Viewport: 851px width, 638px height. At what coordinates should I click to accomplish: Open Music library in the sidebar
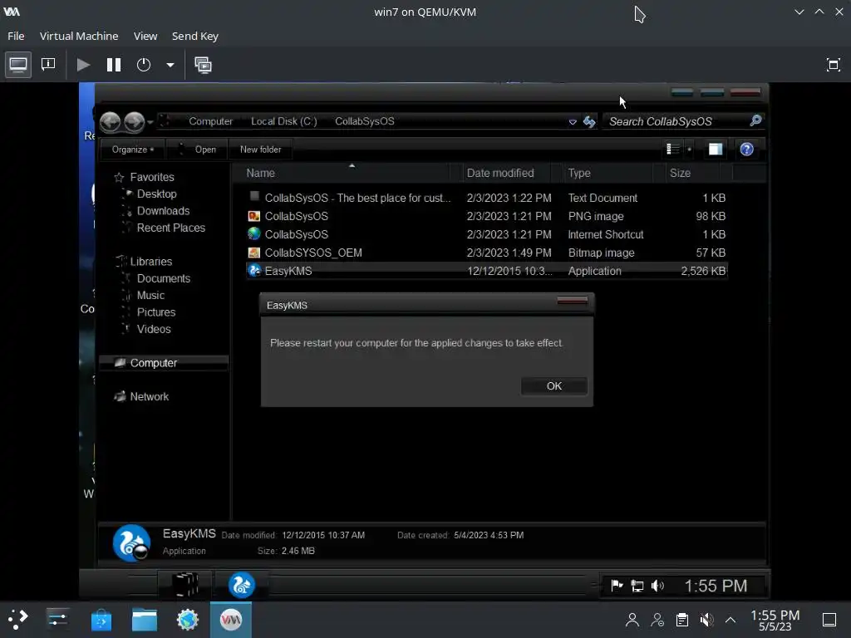coord(150,295)
